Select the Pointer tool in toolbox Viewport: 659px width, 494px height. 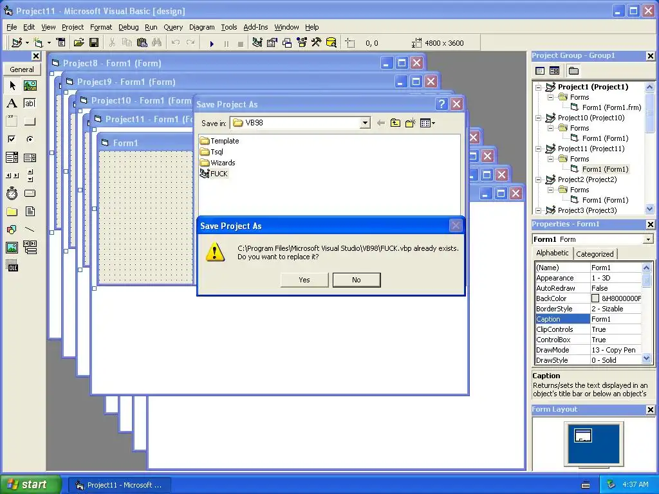point(12,86)
